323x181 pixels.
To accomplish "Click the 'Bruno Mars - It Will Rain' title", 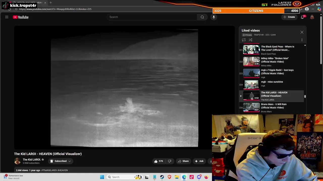I will click(274, 106).
